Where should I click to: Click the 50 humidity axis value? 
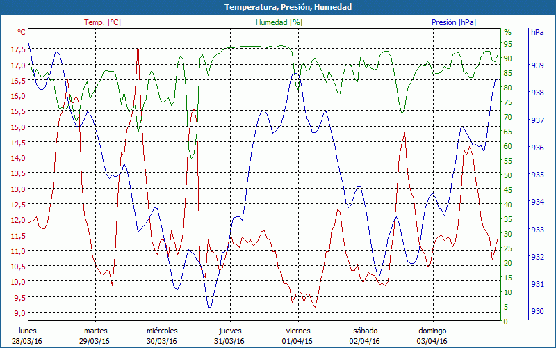(507, 175)
